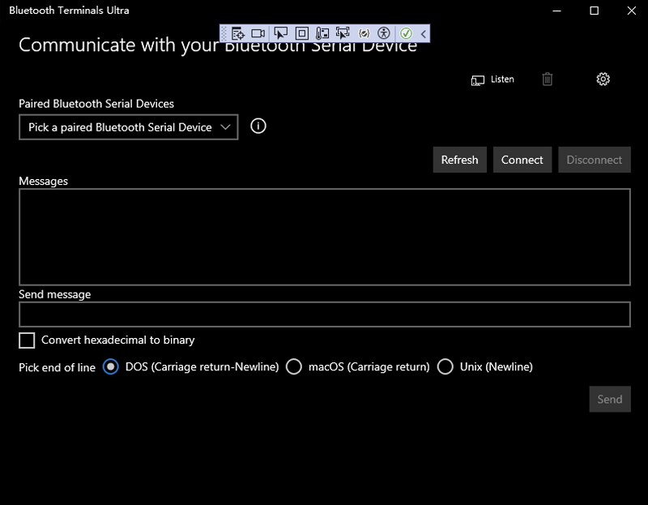Collapse the floating toolbar with the chevron

click(x=423, y=32)
